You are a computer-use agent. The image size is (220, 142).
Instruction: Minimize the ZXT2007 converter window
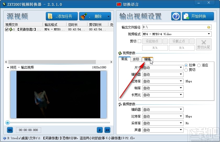click(199, 3)
